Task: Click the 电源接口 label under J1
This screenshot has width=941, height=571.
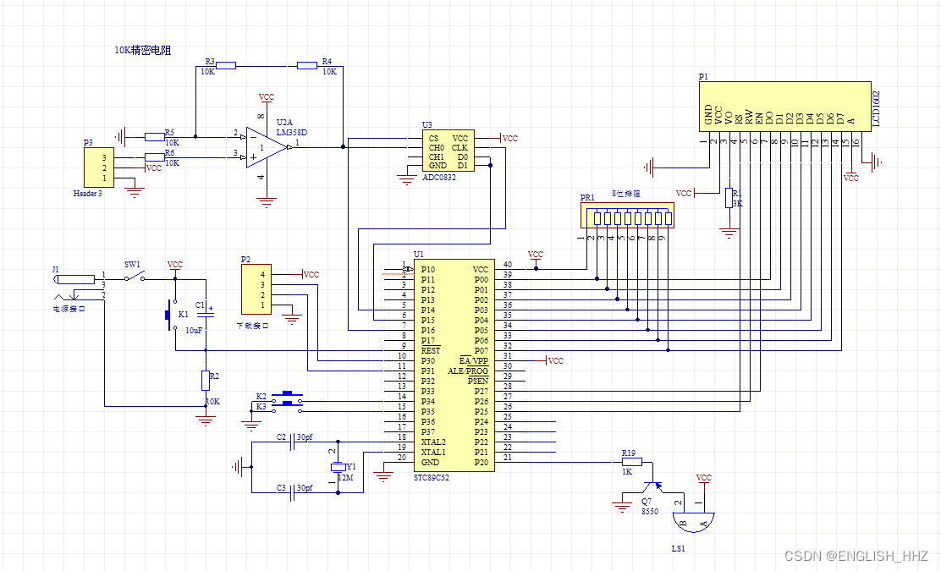Action: click(x=69, y=309)
